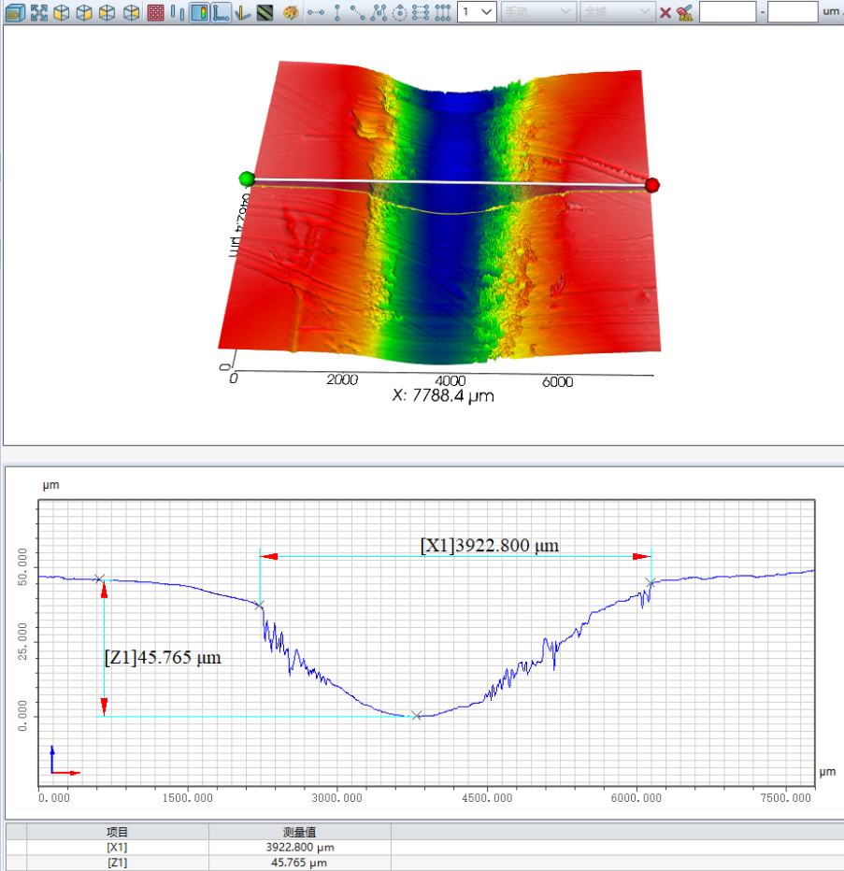Click the 3D view icon
Image resolution: width=844 pixels, height=871 pixels.
point(15,12)
